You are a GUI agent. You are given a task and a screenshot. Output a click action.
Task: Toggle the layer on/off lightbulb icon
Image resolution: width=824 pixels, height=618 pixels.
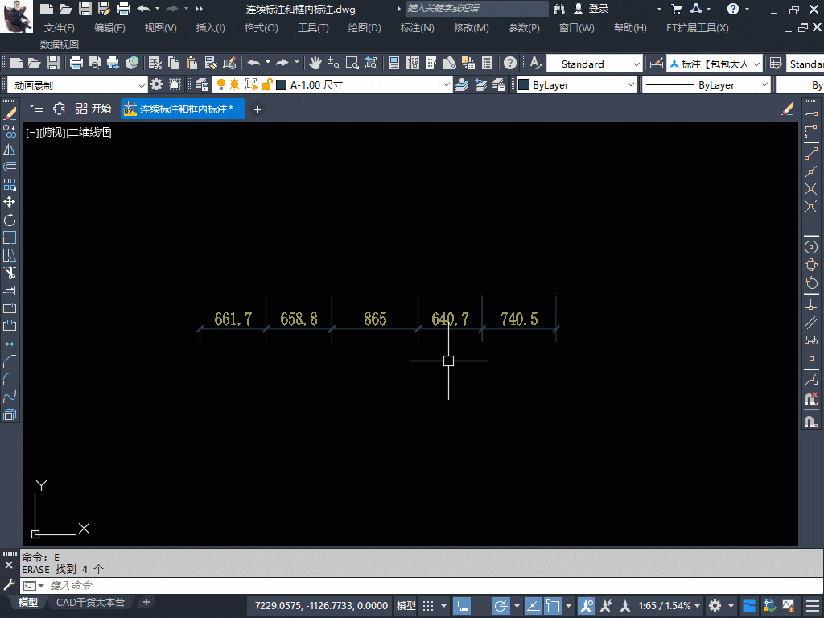coord(221,84)
